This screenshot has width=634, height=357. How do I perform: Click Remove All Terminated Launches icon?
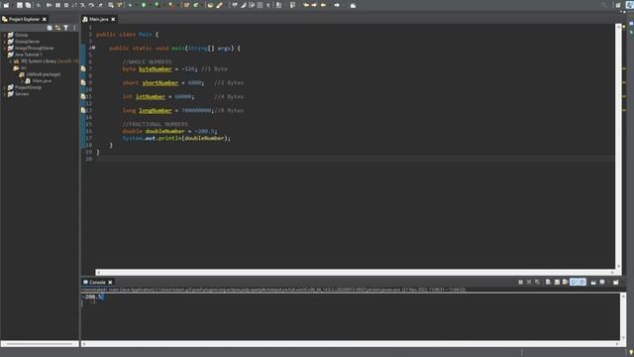537,282
